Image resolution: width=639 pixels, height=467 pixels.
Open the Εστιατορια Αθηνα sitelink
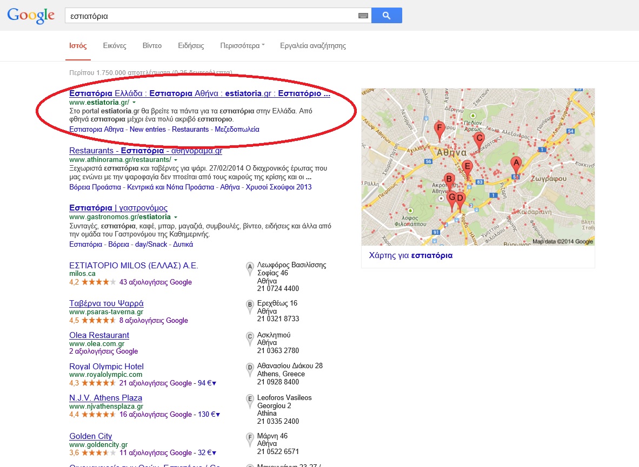pyautogui.click(x=96, y=130)
